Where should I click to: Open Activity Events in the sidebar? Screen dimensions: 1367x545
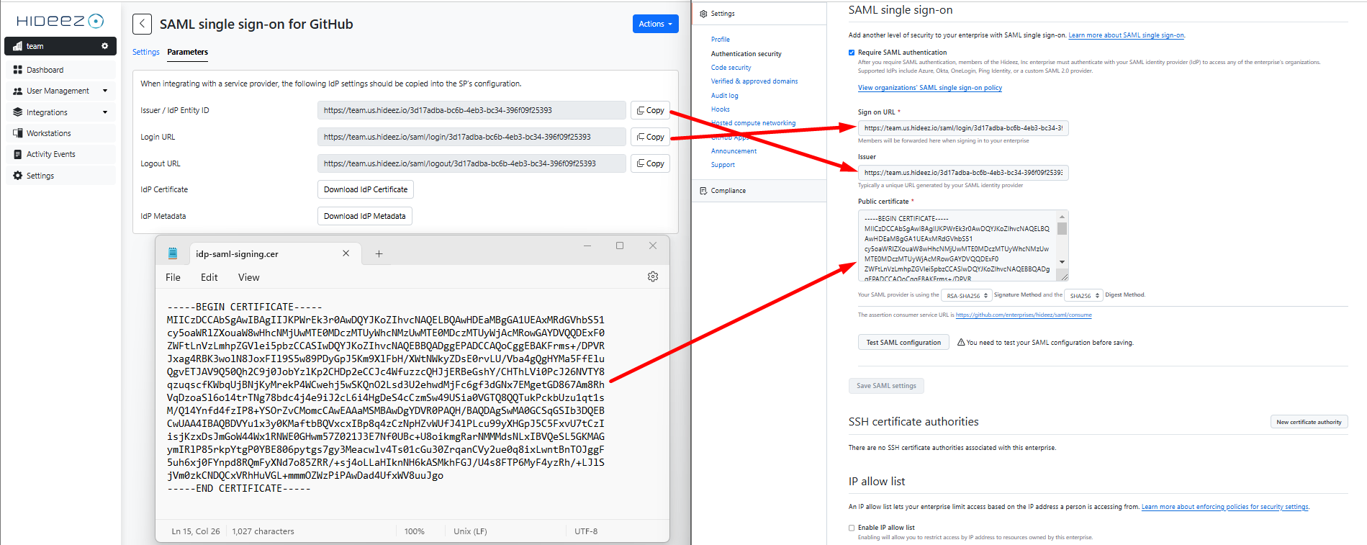pos(50,154)
